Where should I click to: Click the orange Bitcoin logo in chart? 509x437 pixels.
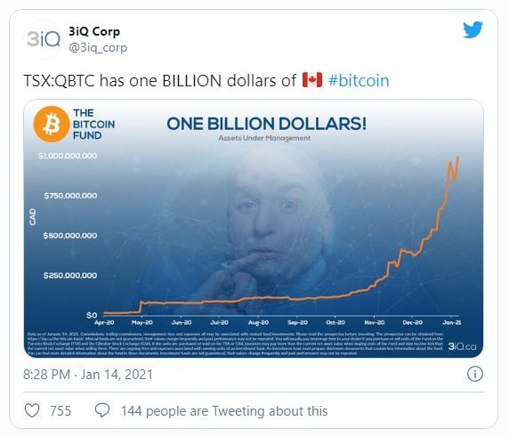[52, 124]
